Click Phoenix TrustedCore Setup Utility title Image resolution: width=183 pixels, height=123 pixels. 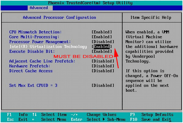point(90,3)
